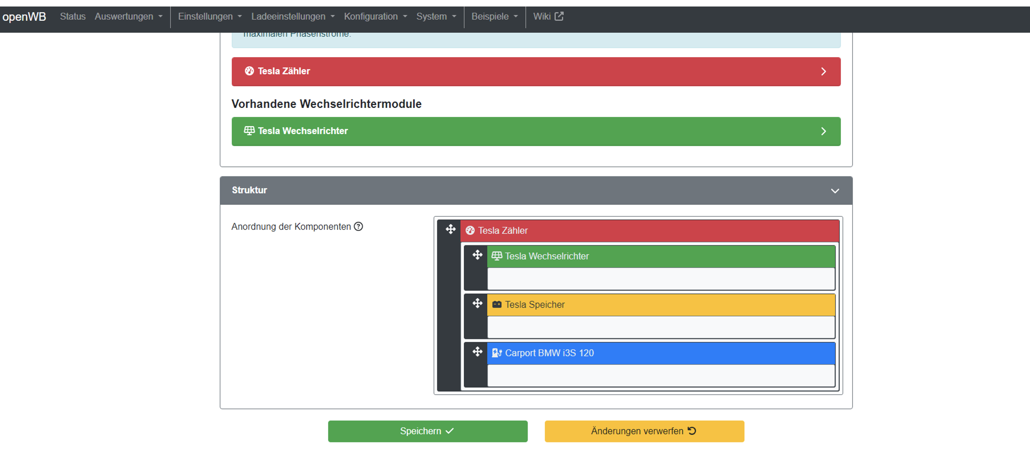Expand the Tesla Wechselrichter card chevron
The image size is (1030, 475).
(823, 131)
